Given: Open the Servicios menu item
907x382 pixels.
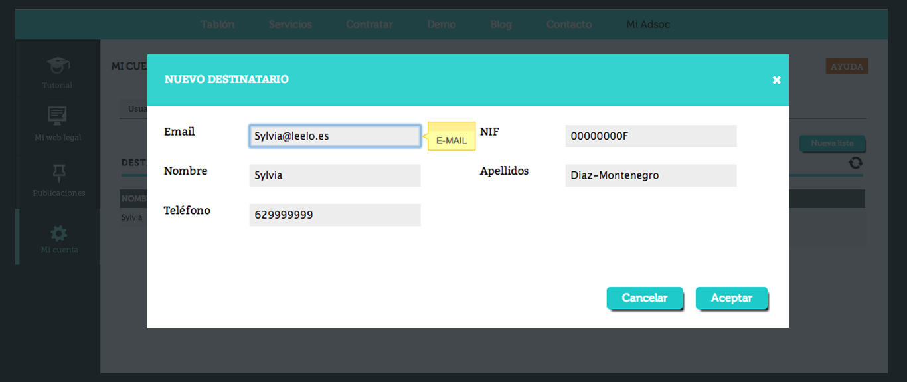Looking at the screenshot, I should point(290,24).
